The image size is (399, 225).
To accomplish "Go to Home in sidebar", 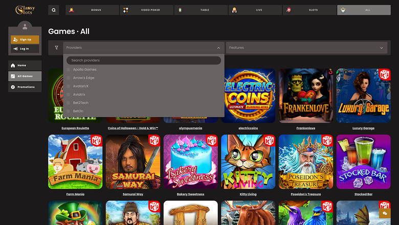I will click(x=25, y=66).
